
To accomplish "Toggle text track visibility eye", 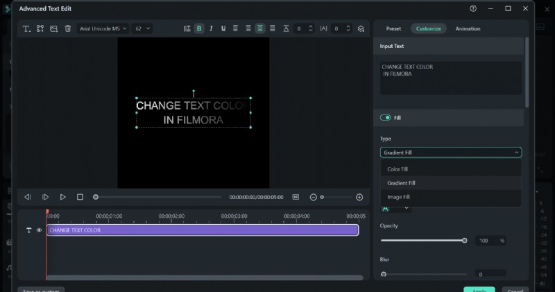I will point(39,230).
